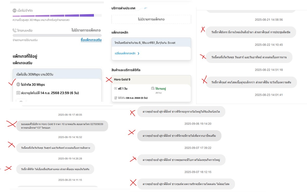Click the globe icon beside เน็ตไม่จำกัด
This screenshot has height=192, width=307.
pos(15,11)
